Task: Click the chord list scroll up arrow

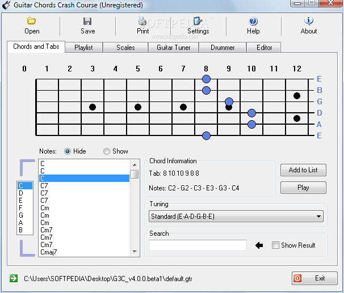Action: click(135, 165)
